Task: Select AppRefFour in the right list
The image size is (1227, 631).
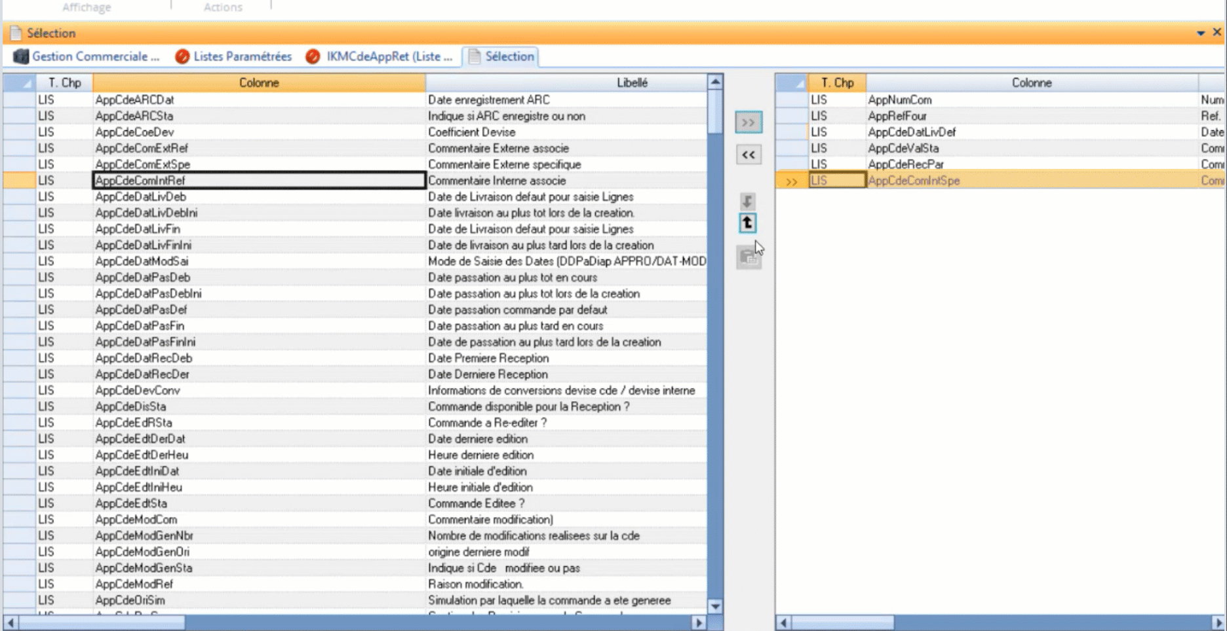Action: click(897, 116)
